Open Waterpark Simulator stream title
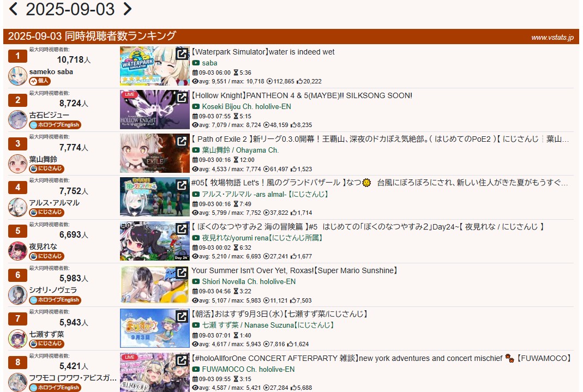 pos(263,52)
